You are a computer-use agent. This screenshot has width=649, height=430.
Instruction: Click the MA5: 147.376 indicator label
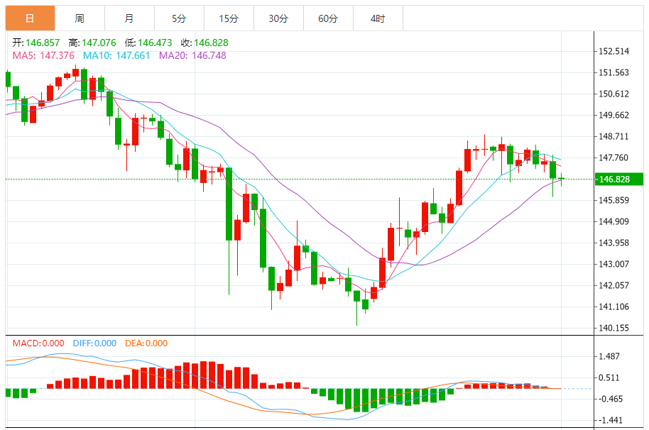coord(43,55)
